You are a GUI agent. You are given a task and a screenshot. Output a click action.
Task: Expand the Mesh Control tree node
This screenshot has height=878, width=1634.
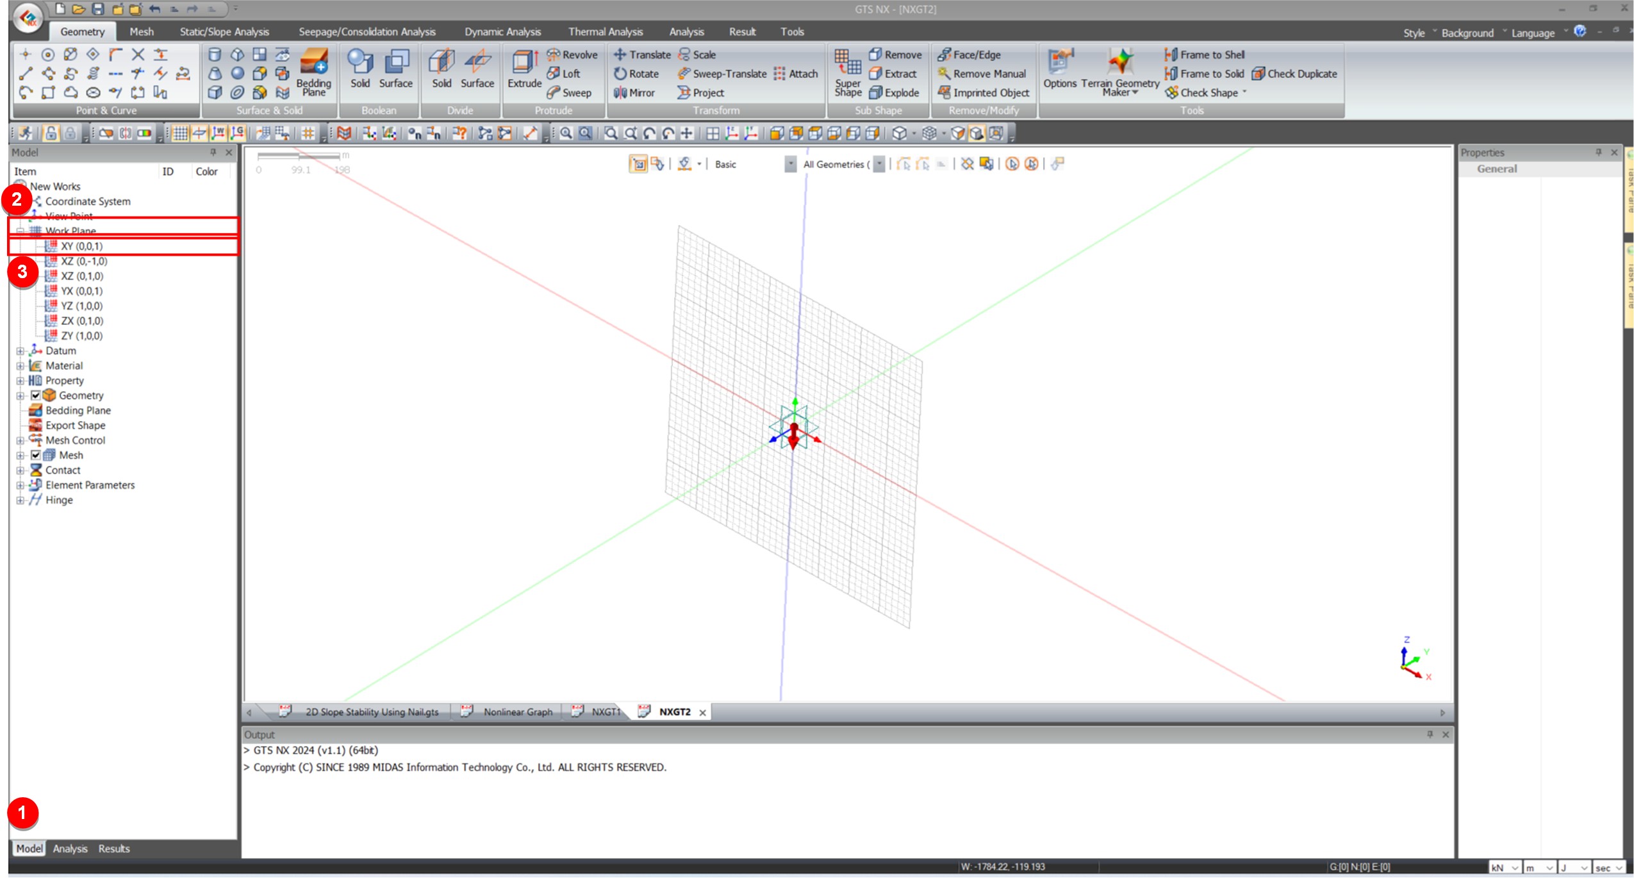coord(20,440)
